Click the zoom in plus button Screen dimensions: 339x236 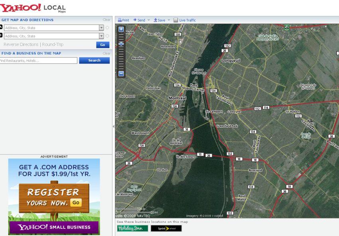tap(121, 29)
